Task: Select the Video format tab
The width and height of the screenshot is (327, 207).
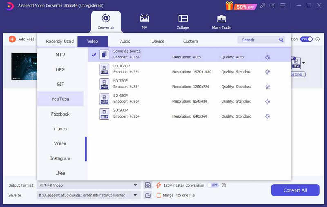Action: coord(93,41)
